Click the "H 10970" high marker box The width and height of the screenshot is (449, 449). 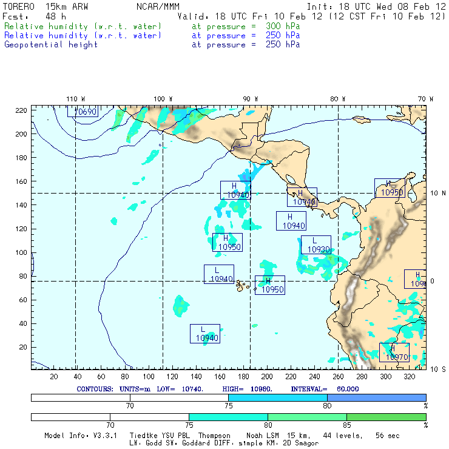(x=394, y=353)
